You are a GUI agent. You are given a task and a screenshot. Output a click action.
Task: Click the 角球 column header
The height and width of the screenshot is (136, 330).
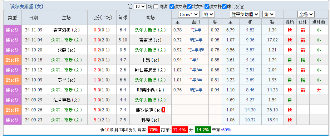tap(123, 17)
